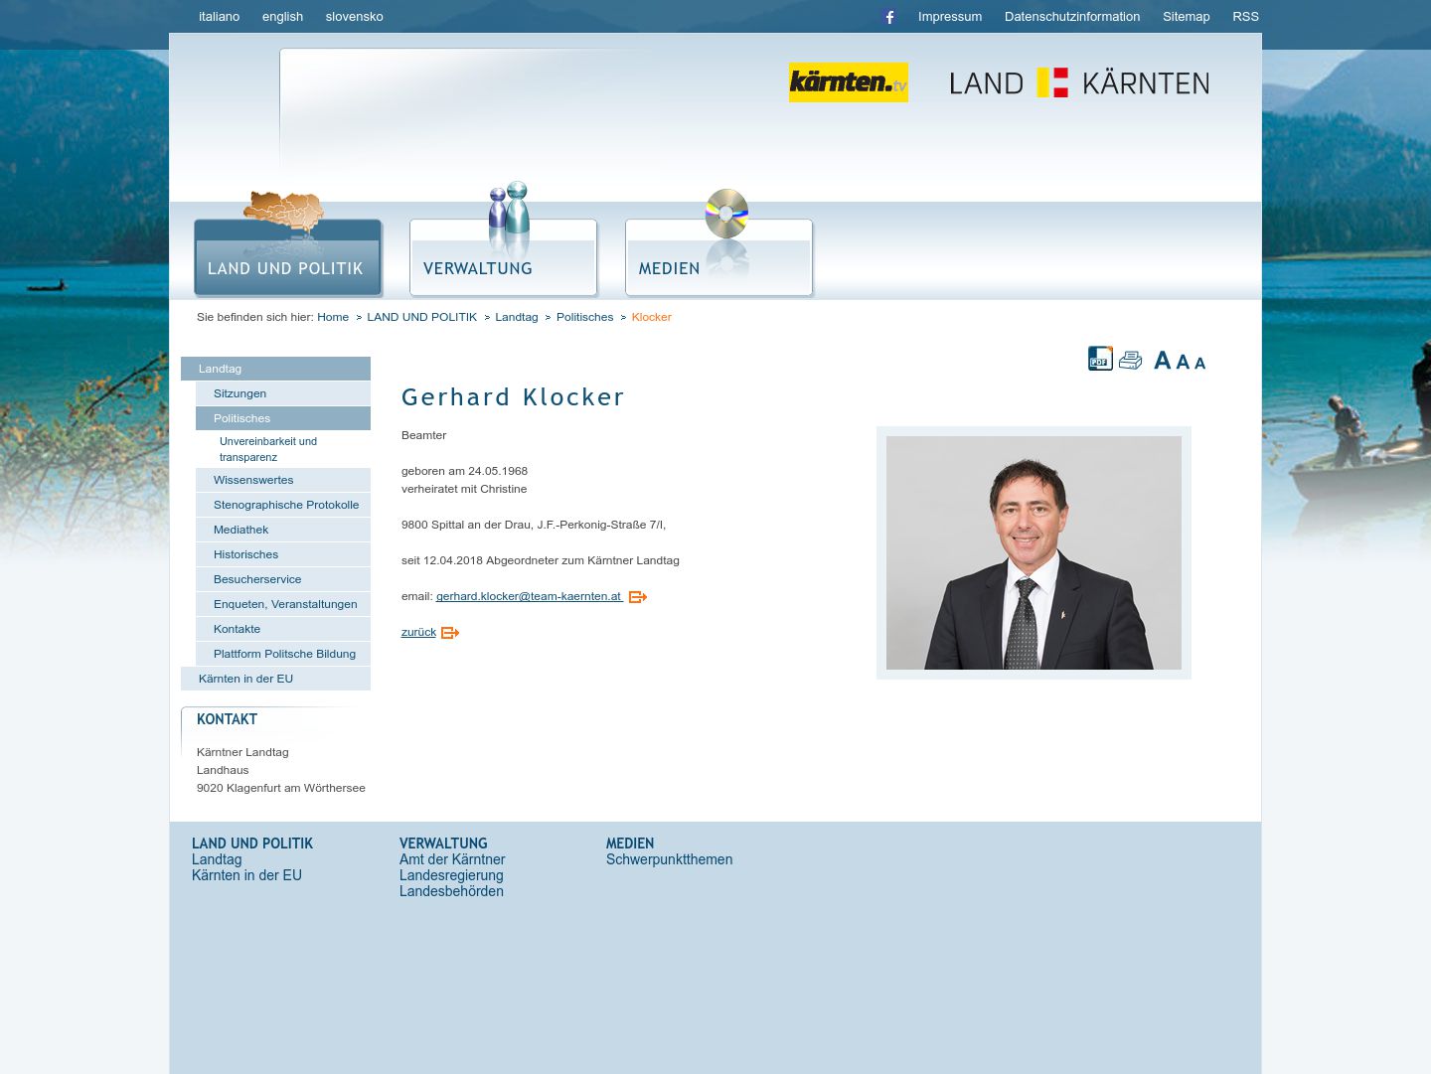Open the Impressum page

(950, 17)
